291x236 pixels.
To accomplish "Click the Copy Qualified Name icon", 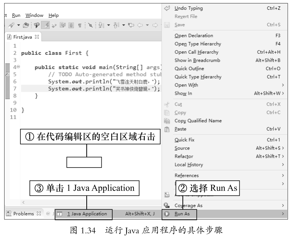I will coord(167,121).
